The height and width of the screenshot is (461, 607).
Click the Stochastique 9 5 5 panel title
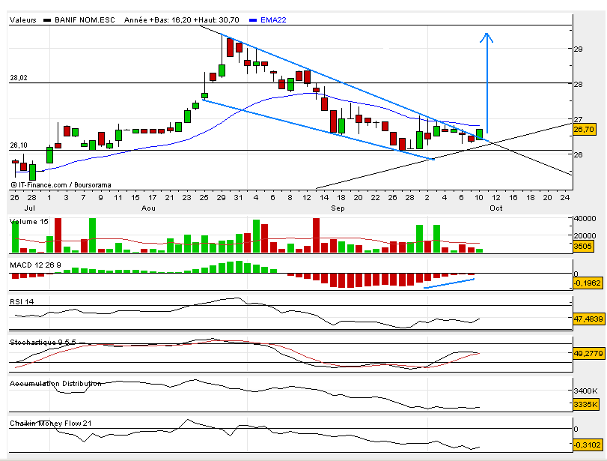(43, 342)
